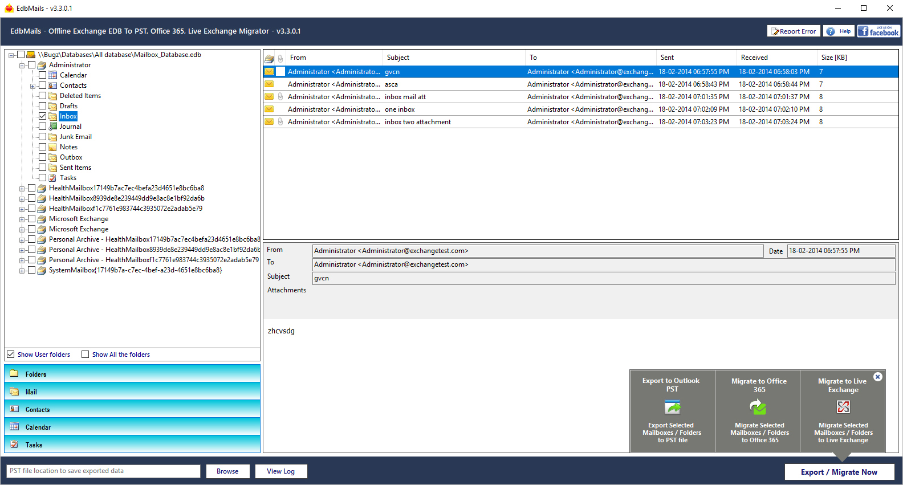Close the export options popup panel

click(x=878, y=377)
